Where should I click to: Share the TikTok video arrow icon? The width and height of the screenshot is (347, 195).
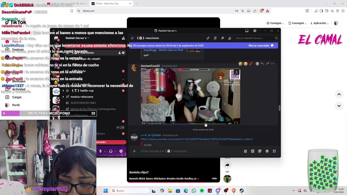pyautogui.click(x=227, y=165)
